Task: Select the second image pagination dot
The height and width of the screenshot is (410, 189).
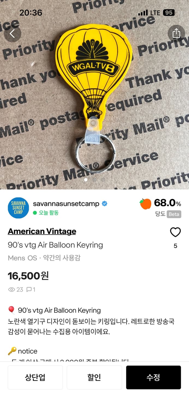Action: [x=94, y=180]
